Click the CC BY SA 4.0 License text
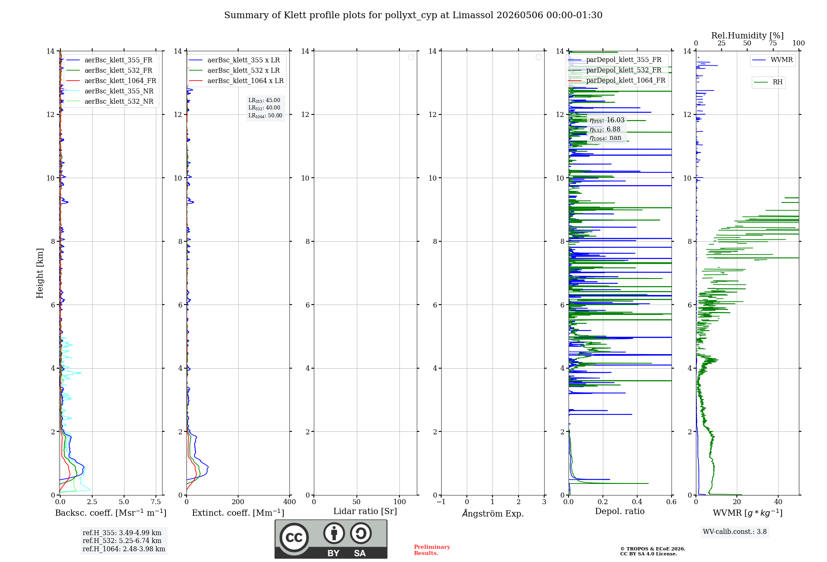Image resolution: width=827 pixels, height=562 pixels. coord(649,554)
